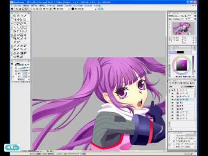The width and height of the screenshot is (208, 156).
Task: Click the layer opacity slider above the layer list
Action: (x=188, y=87)
